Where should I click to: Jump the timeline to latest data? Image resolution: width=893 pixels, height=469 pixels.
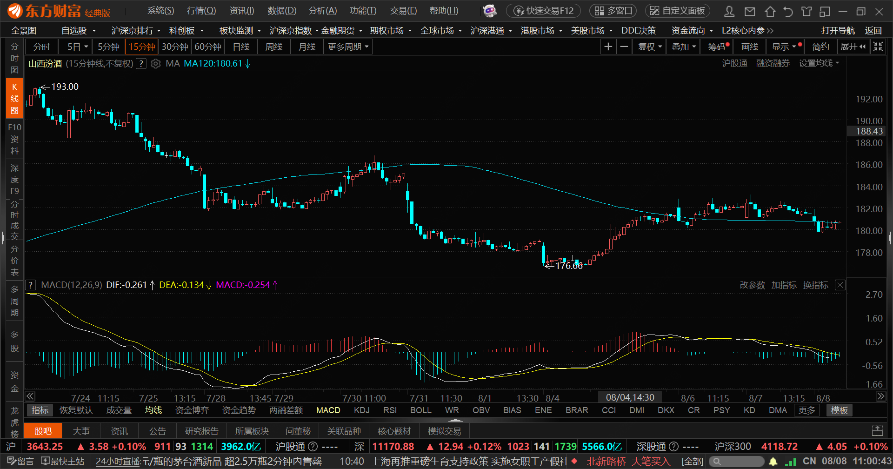[x=881, y=396]
